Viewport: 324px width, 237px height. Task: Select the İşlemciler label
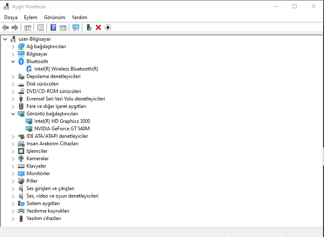(x=37, y=151)
